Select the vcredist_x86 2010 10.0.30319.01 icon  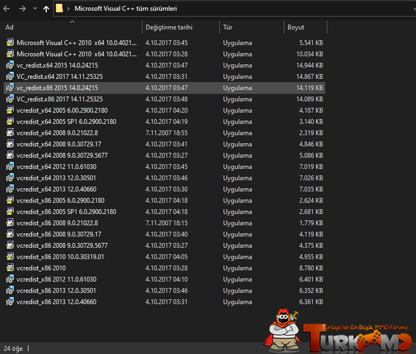click(10, 256)
